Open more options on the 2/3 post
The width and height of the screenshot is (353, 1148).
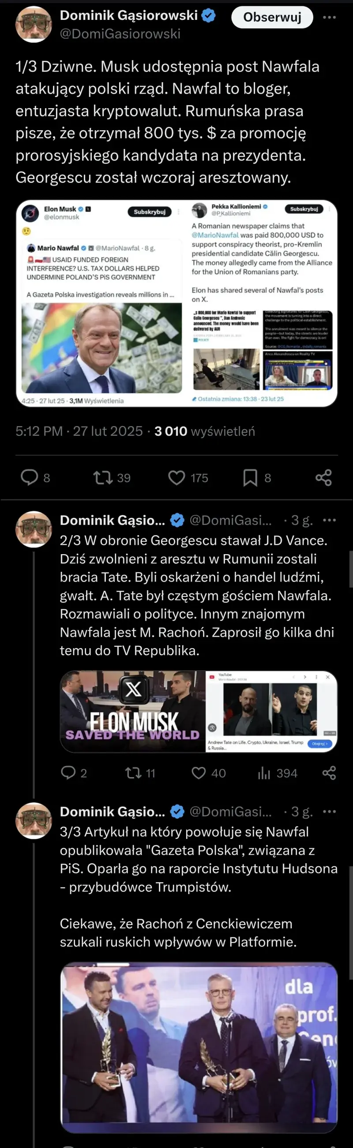click(x=329, y=520)
